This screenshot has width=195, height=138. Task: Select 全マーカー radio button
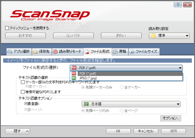pos(122,87)
